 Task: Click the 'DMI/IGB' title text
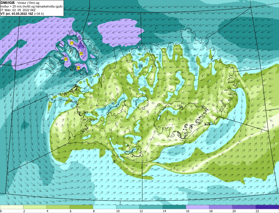[x=8, y=3]
